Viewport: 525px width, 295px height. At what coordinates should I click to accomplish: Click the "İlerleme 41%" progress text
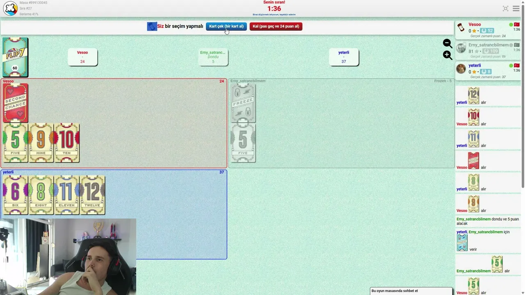click(x=29, y=14)
